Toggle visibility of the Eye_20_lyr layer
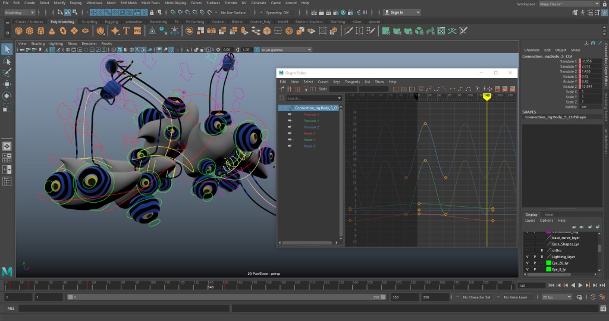 pyautogui.click(x=528, y=263)
